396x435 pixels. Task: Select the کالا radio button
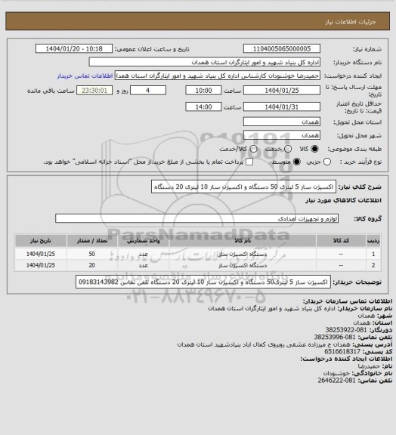pos(314,149)
